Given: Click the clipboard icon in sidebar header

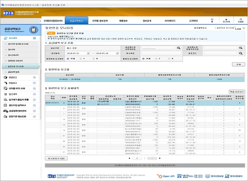Looking at the screenshot, I should click(x=34, y=30).
